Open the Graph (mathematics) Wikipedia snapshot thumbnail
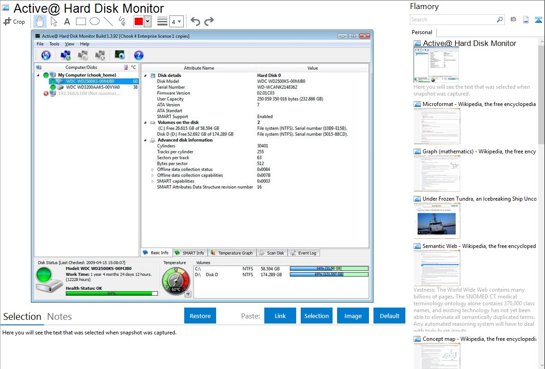 coord(437,172)
